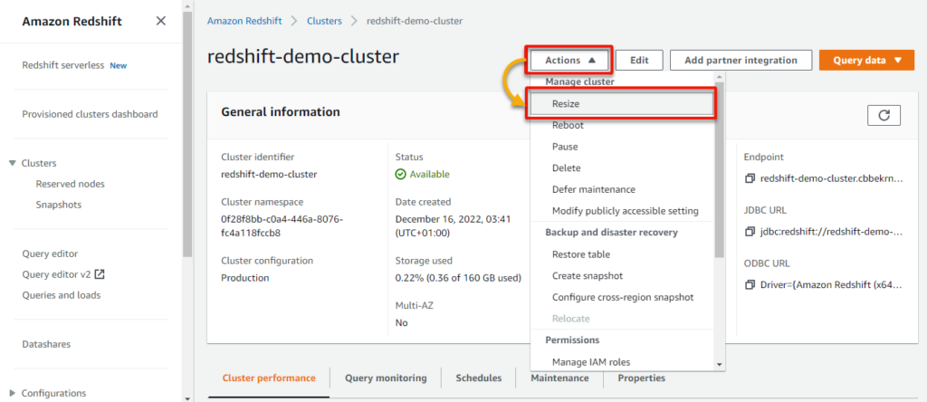Open Reserved nodes in the sidebar
The height and width of the screenshot is (402, 927).
(x=71, y=184)
